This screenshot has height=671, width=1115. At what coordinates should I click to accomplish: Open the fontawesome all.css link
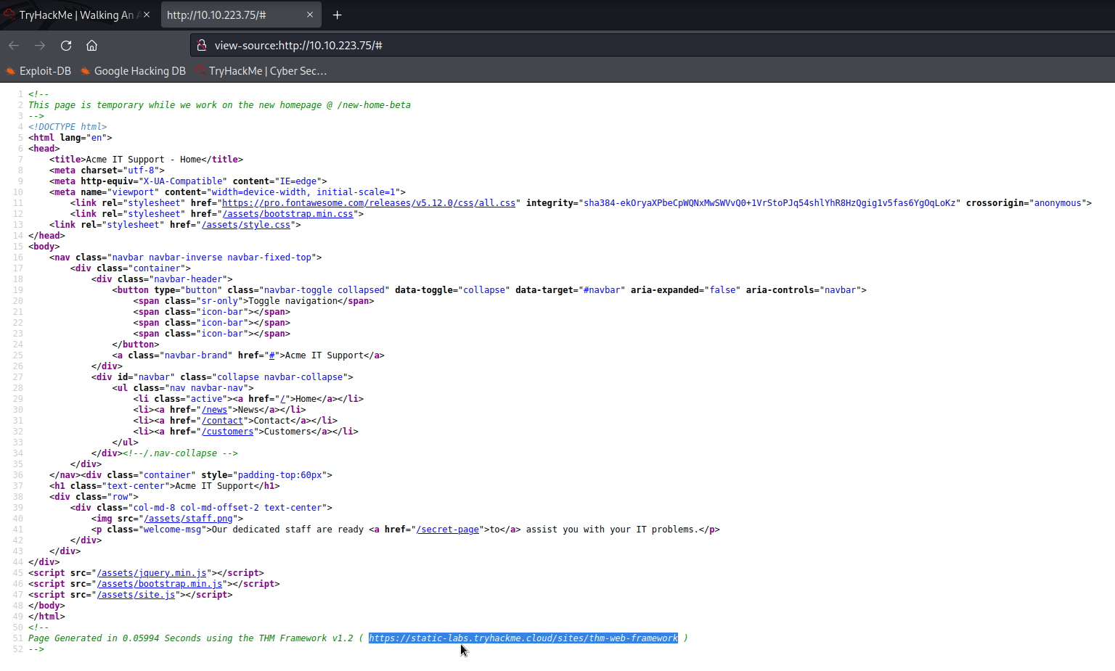point(369,203)
